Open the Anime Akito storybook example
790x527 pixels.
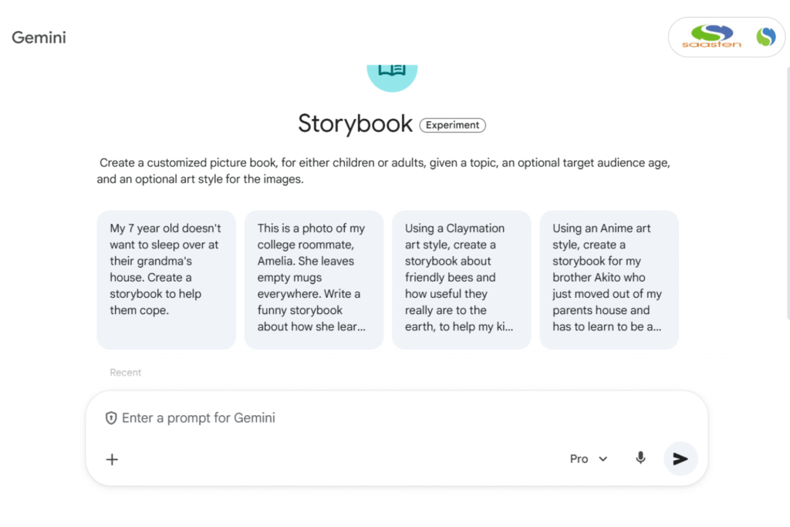609,279
